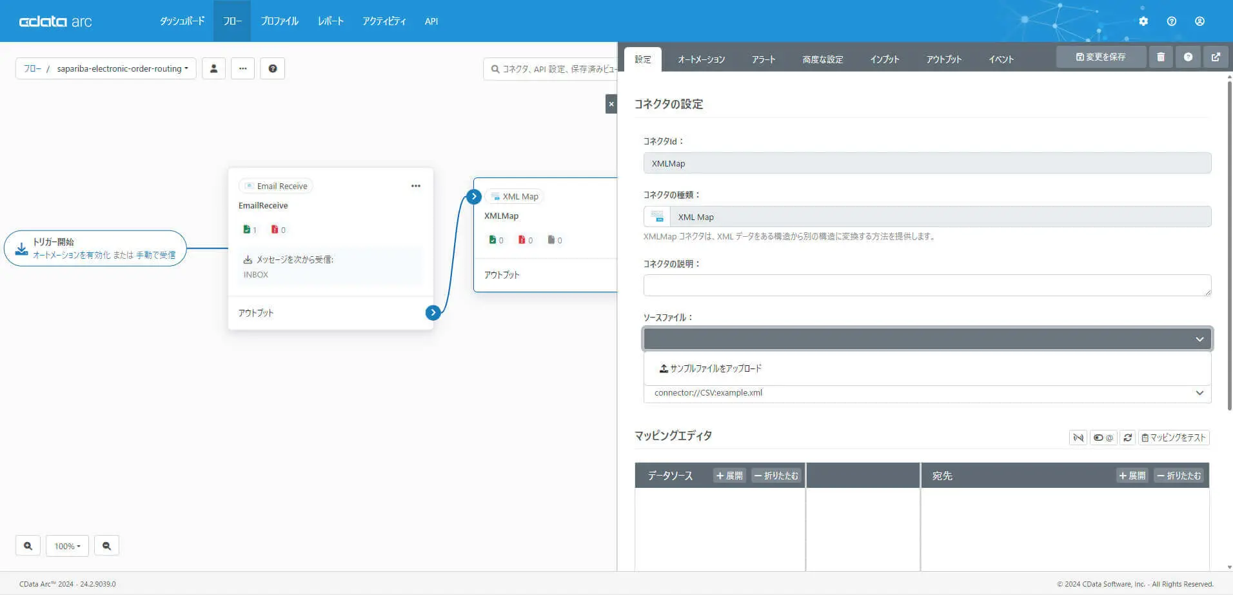Click the connector search field
This screenshot has width=1233, height=595.
click(x=550, y=69)
